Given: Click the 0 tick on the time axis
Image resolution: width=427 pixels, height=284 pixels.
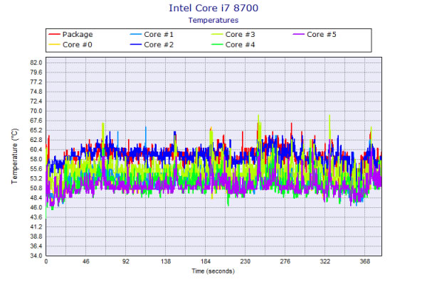Looking at the screenshot, I should tap(46, 261).
